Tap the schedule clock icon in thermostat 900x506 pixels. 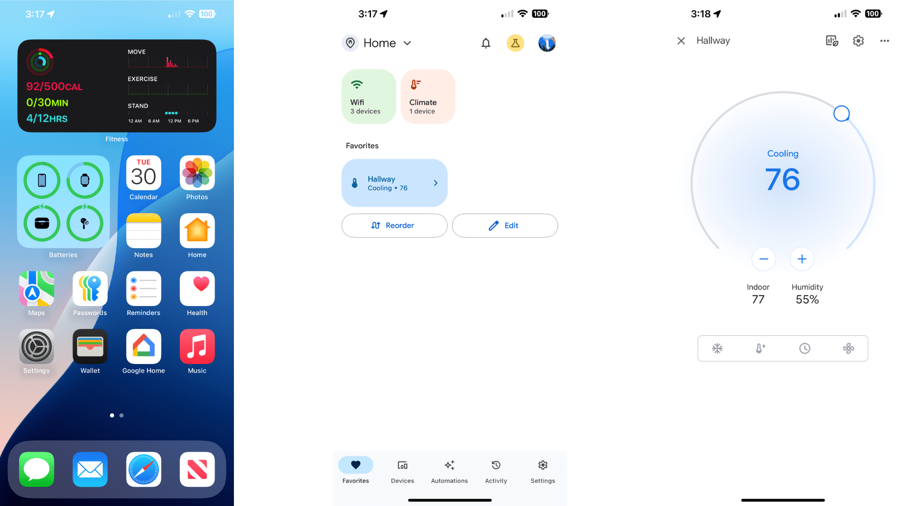coord(805,349)
